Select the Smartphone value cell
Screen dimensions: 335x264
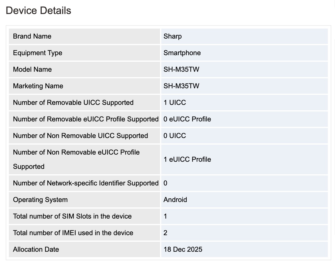coord(182,53)
